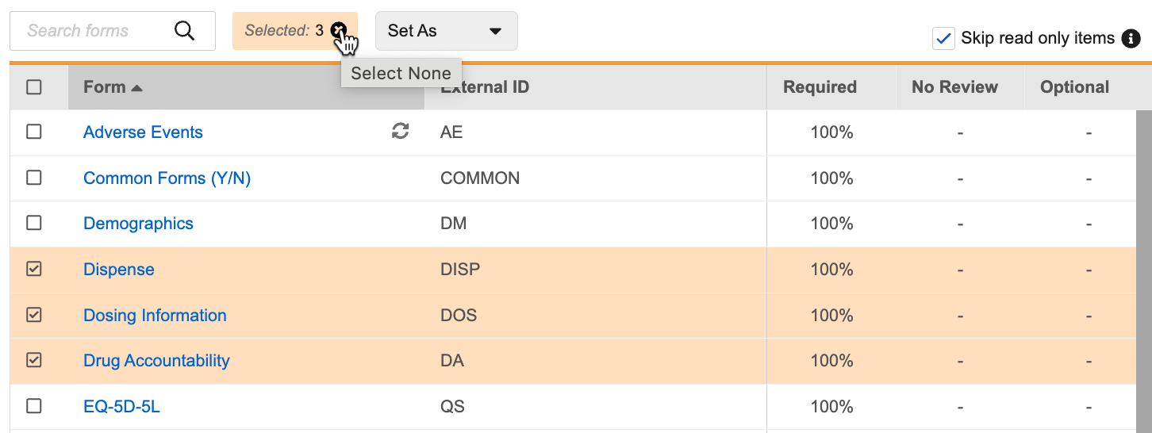Toggle the Skip read only items checkbox

point(943,38)
